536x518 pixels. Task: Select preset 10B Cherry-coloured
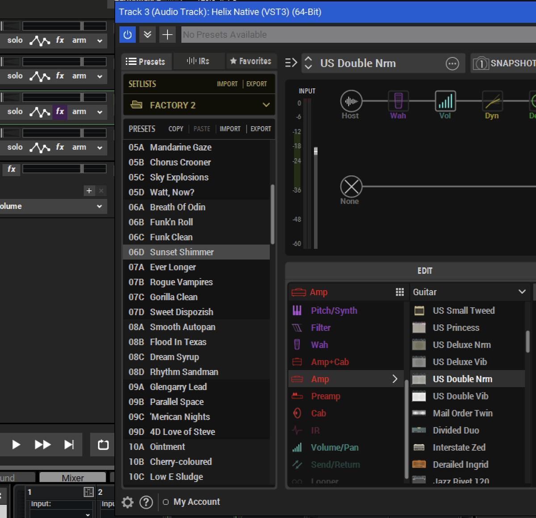coord(197,462)
